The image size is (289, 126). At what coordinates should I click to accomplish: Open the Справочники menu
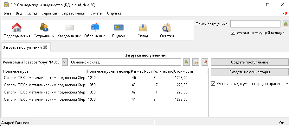(x=73, y=13)
